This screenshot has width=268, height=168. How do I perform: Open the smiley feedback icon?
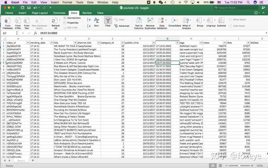(256, 13)
